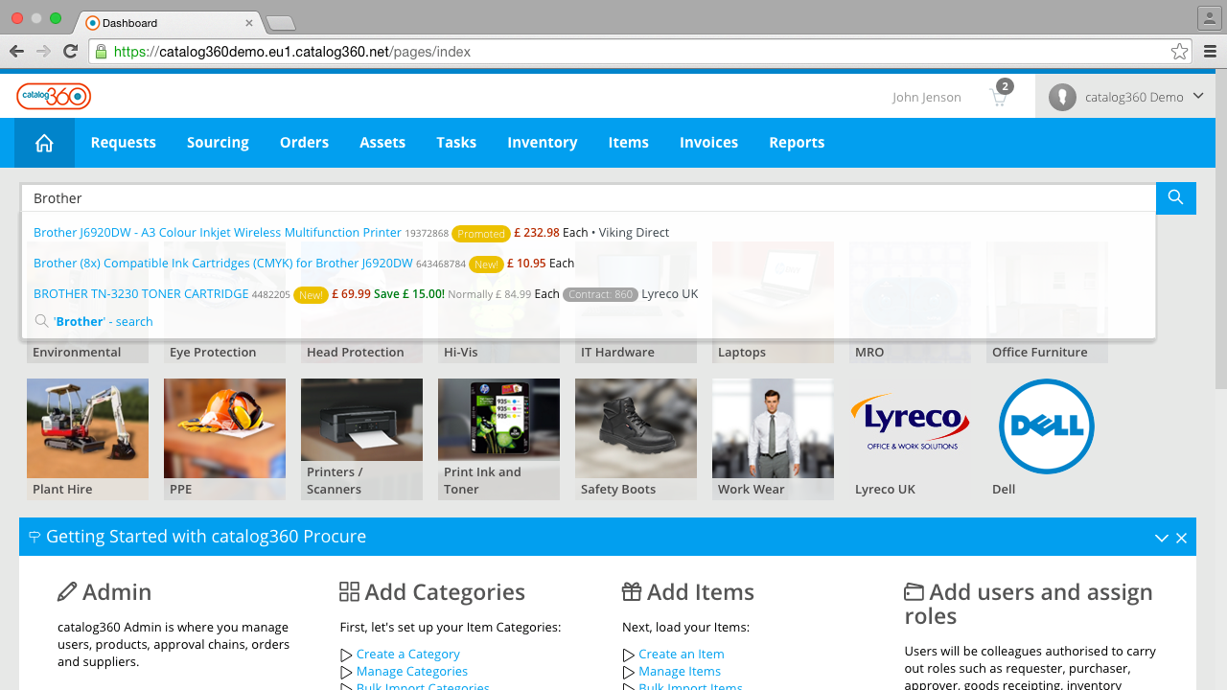Close the Dashboard browser tab
This screenshot has width=1227, height=690.
(249, 22)
